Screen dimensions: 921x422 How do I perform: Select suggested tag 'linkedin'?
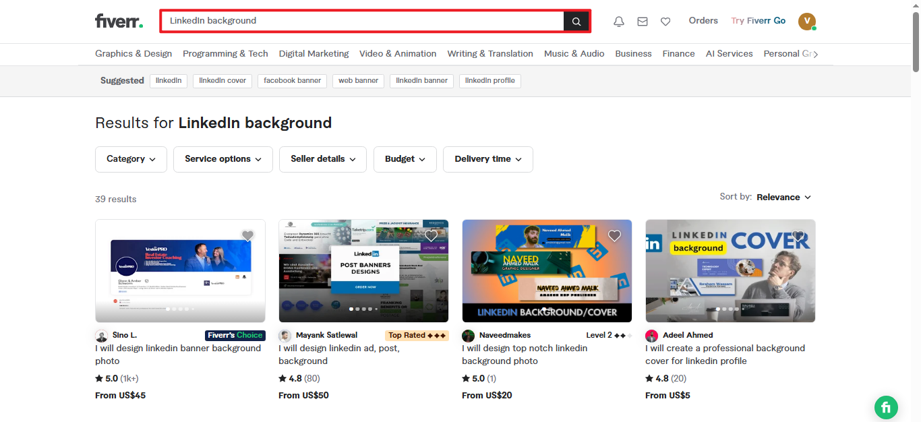tap(169, 81)
